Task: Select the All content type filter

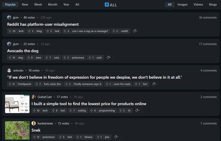Action: (170, 5)
